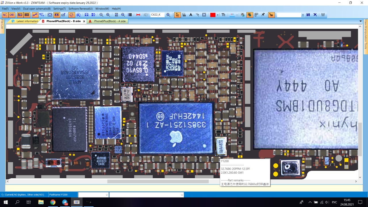
Task: Select the arrow pointer tool
Action: (x=177, y=15)
